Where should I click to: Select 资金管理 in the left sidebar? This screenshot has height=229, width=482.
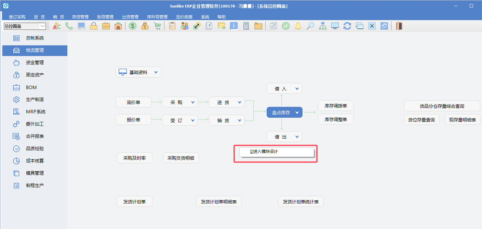click(35, 63)
